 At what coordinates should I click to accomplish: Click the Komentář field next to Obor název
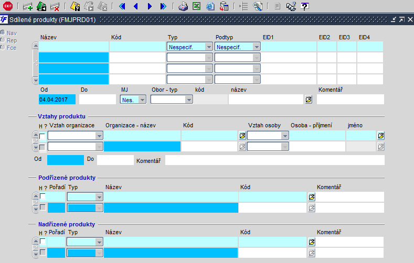pyautogui.click(x=351, y=100)
